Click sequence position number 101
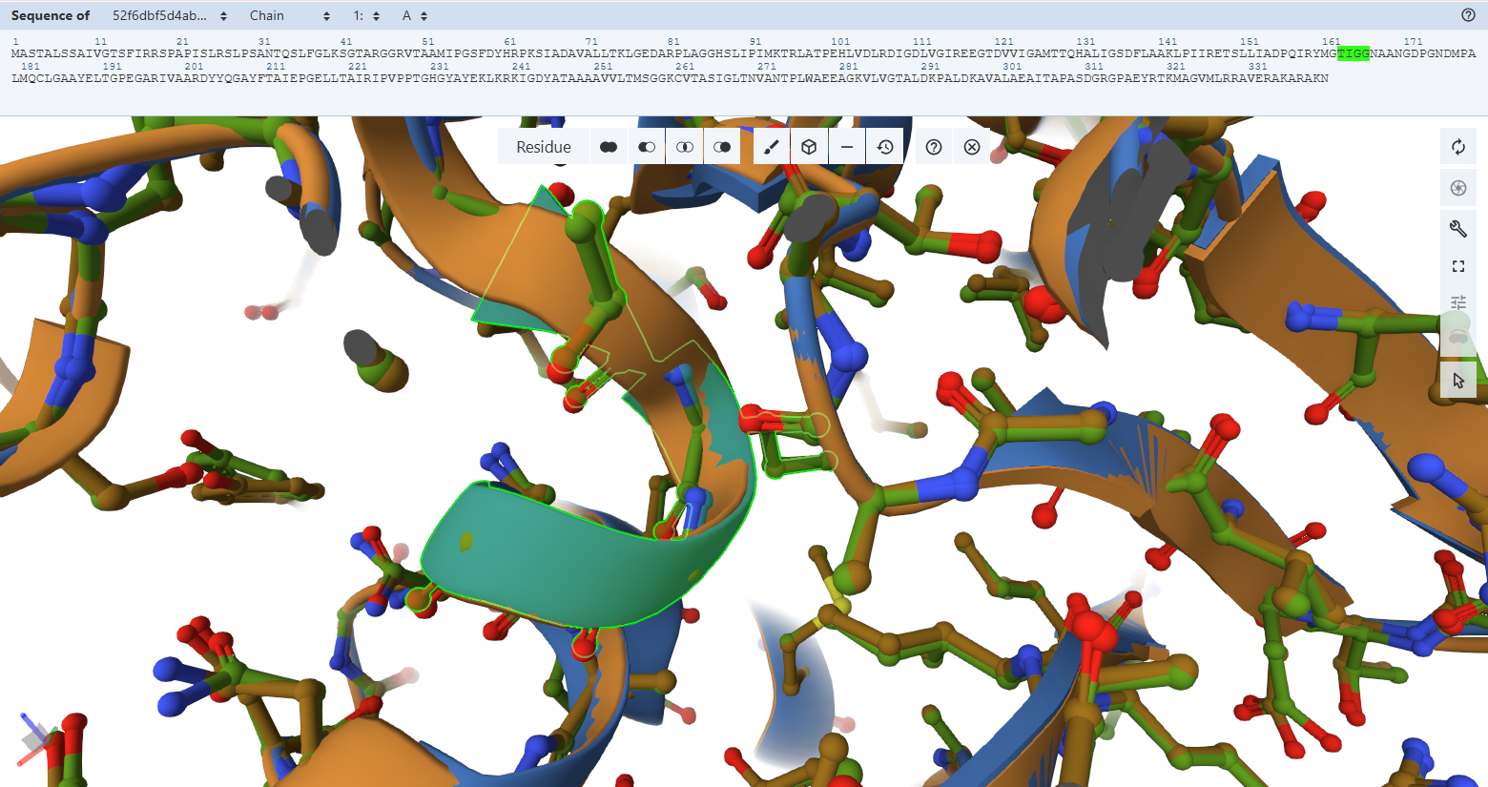The width and height of the screenshot is (1488, 787). click(840, 42)
